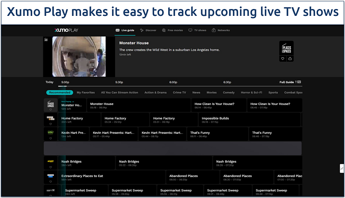
Task: Select the Sports category
Action: coord(273,93)
